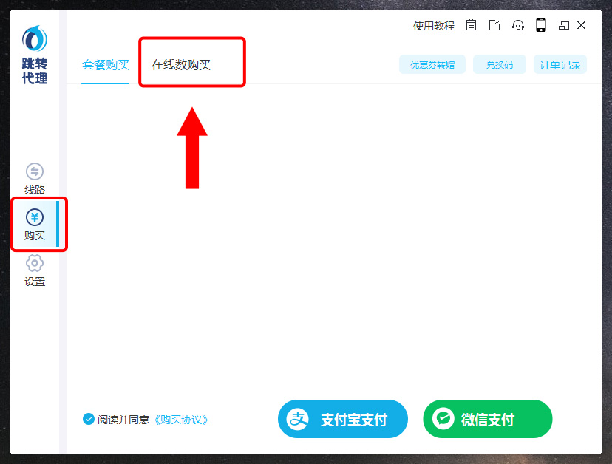612x464 pixels.
Task: Click the calendar icon in top bar
Action: (471, 25)
